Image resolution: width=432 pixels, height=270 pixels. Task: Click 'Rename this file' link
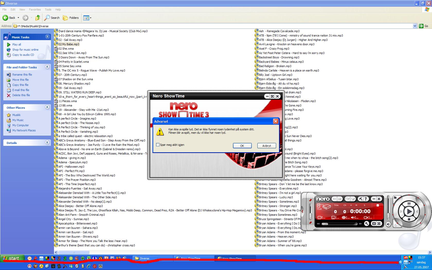(x=22, y=75)
